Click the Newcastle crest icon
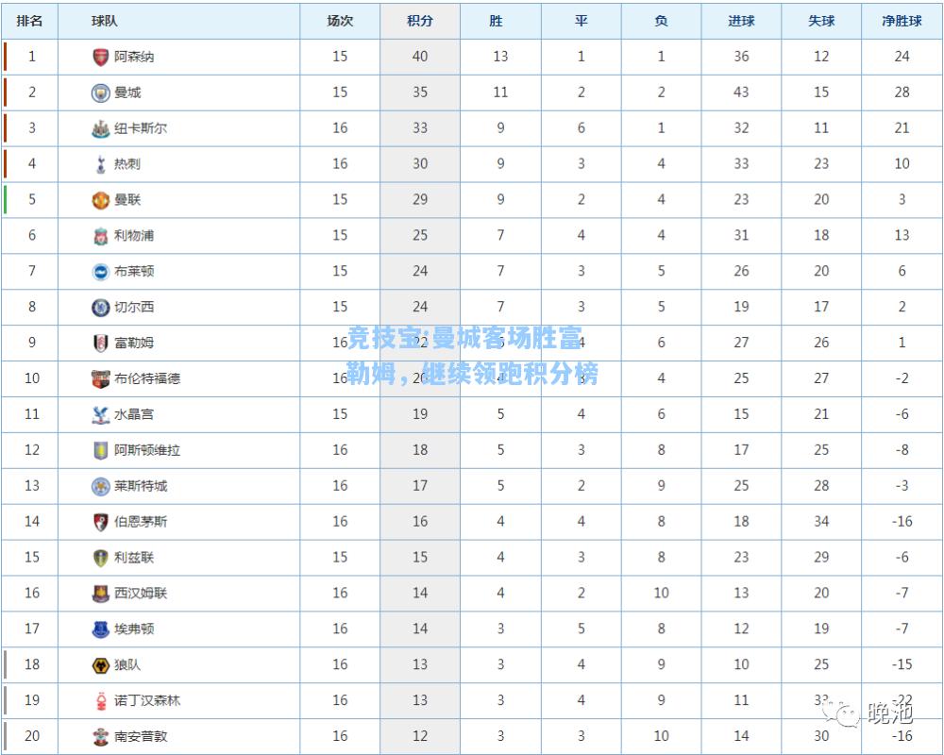The height and width of the screenshot is (755, 944). point(101,128)
